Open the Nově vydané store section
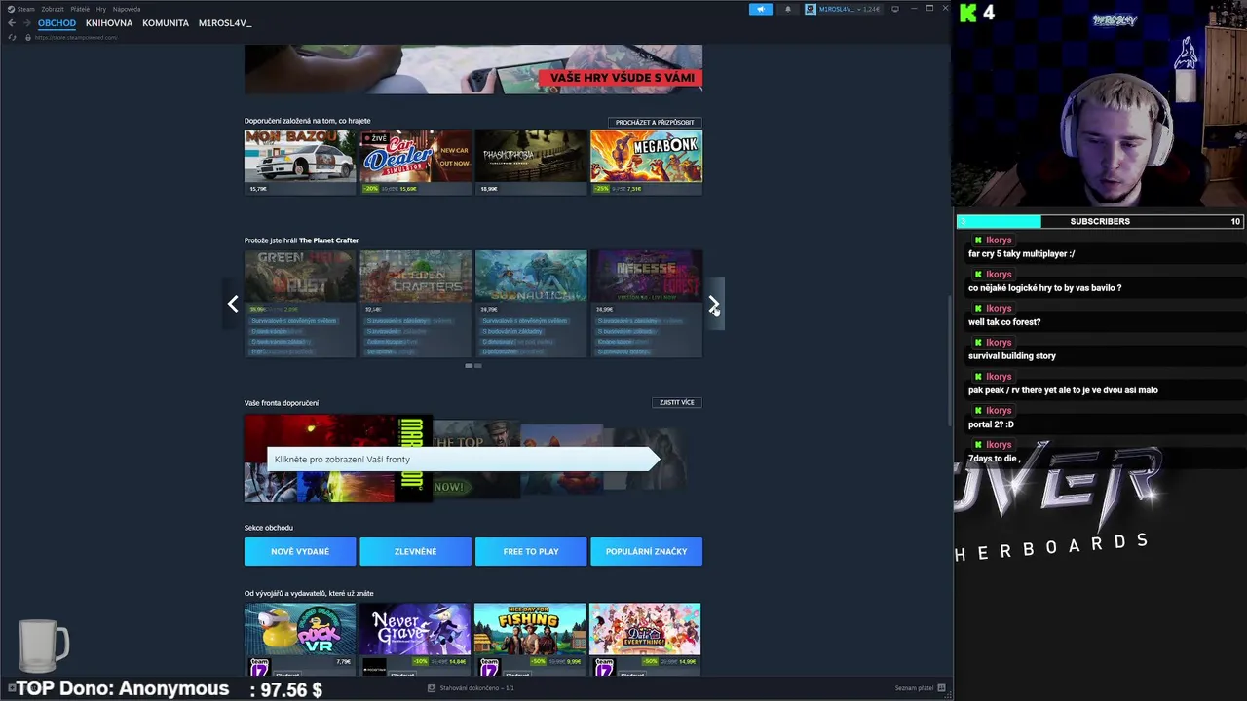The height and width of the screenshot is (701, 1247). (300, 551)
